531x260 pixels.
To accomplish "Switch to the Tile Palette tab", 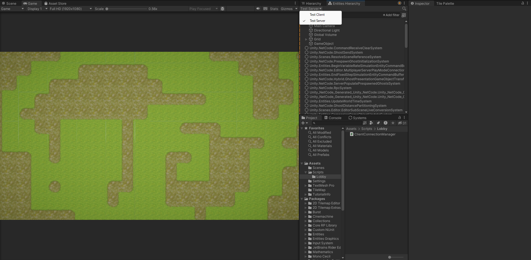I will tap(445, 3).
